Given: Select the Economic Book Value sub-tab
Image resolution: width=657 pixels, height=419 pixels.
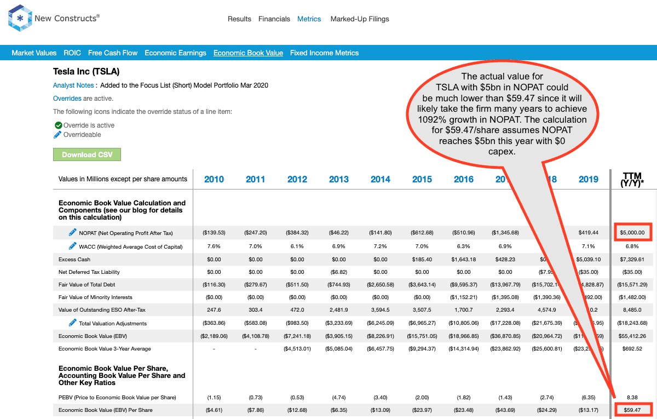Looking at the screenshot, I should tap(248, 53).
